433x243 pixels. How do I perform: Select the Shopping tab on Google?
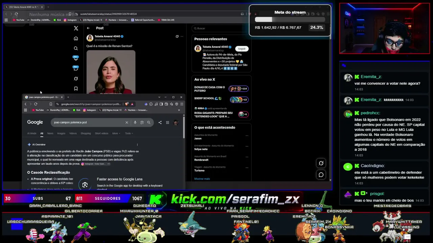pyautogui.click(x=86, y=133)
